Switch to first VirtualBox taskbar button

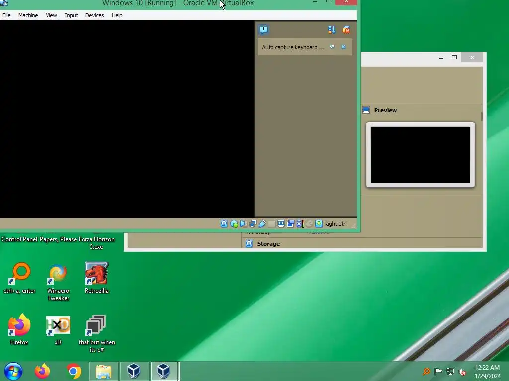point(134,371)
